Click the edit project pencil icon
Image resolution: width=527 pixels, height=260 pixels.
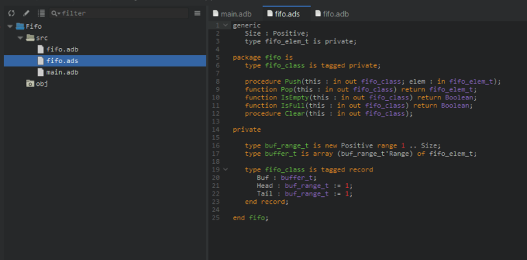tap(26, 14)
